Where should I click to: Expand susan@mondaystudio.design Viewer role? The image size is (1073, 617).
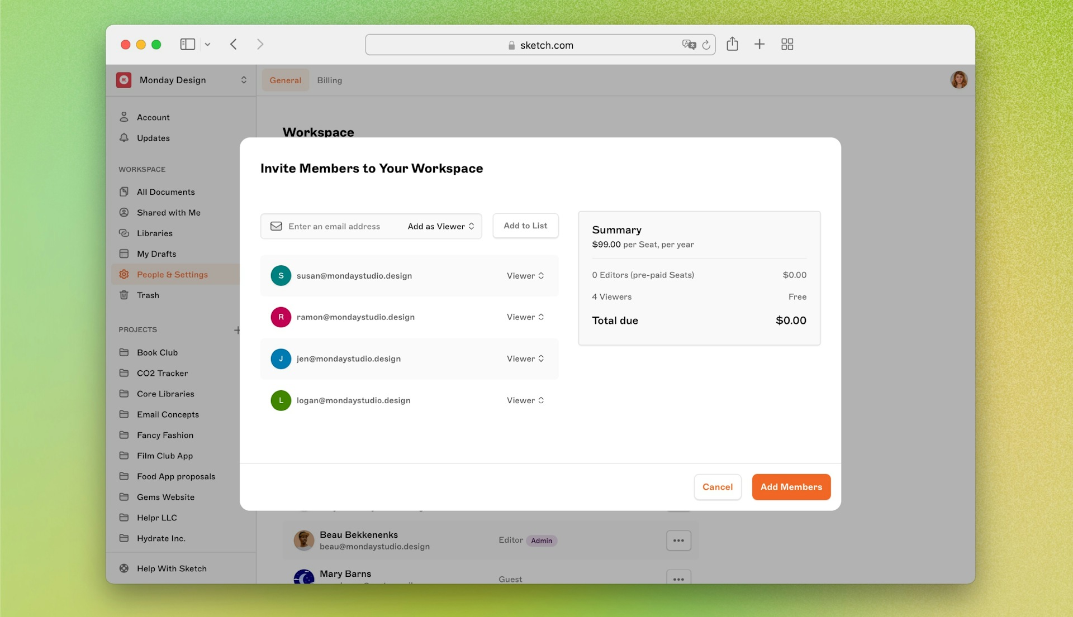tap(525, 275)
